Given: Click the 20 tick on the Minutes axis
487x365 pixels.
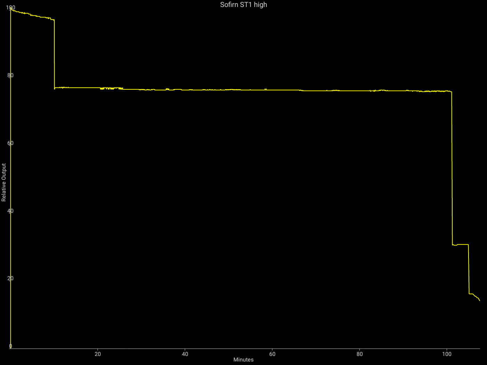Looking at the screenshot, I should click(x=98, y=354).
